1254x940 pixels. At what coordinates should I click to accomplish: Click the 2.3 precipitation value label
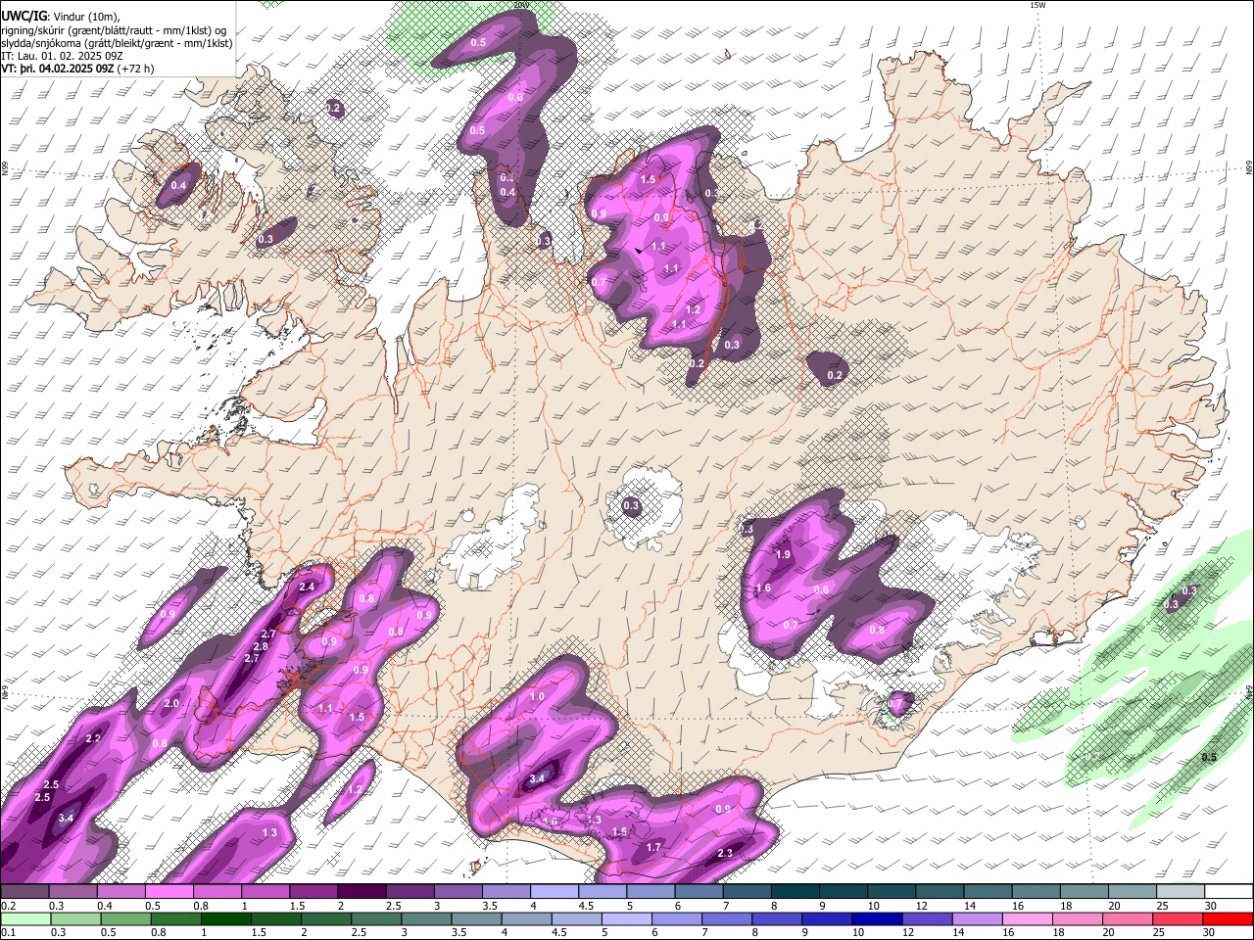click(x=725, y=853)
